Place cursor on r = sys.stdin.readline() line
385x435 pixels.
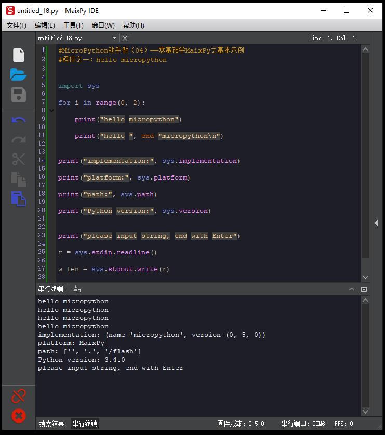[x=108, y=252]
